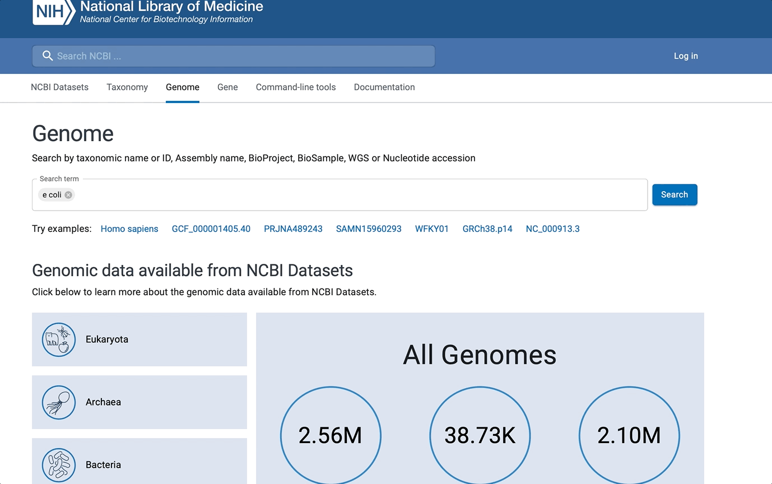Click inside the Search term field

tap(340, 195)
